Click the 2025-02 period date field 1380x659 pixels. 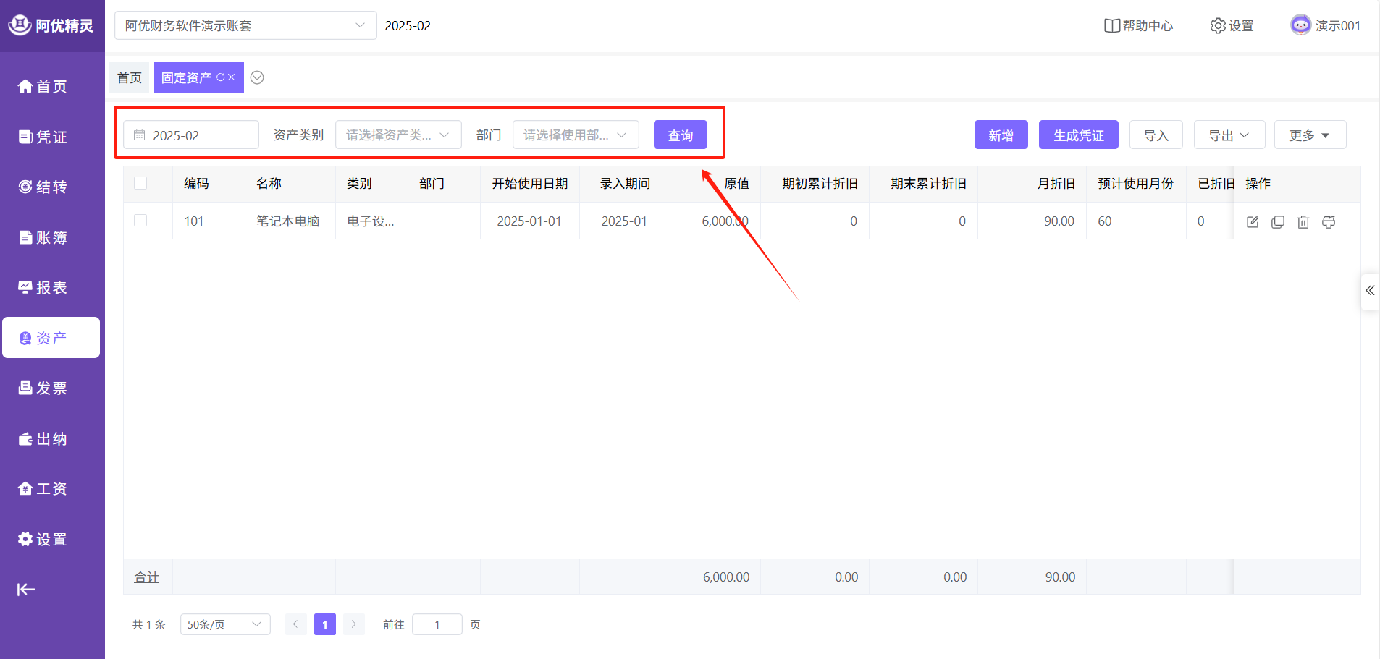[x=191, y=135]
